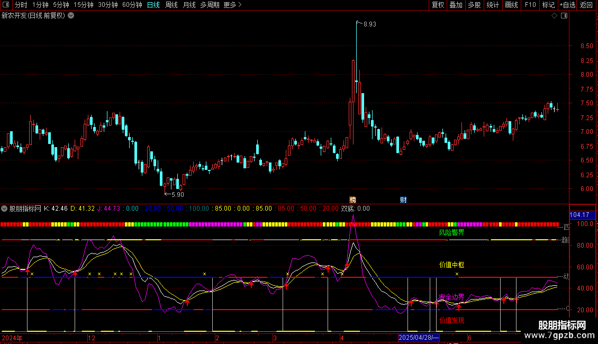
Task: Click the 20.00 indicator axis label
Action: [x=585, y=310]
